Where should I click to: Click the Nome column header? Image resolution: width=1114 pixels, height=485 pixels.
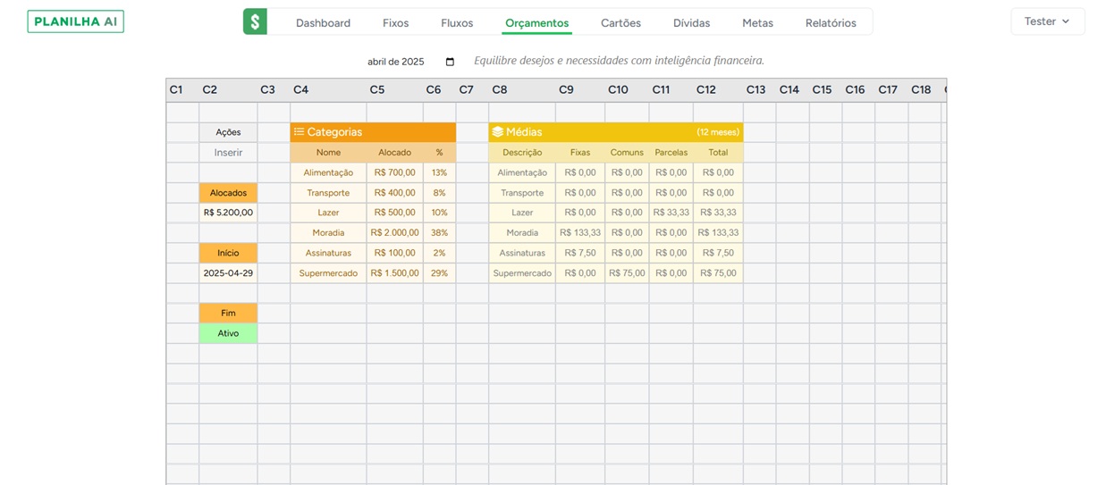(328, 153)
